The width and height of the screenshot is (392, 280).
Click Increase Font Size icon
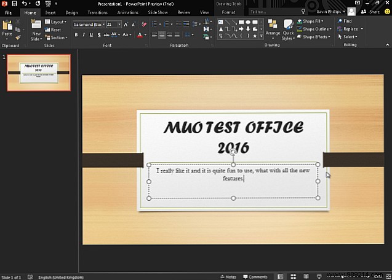pos(126,25)
